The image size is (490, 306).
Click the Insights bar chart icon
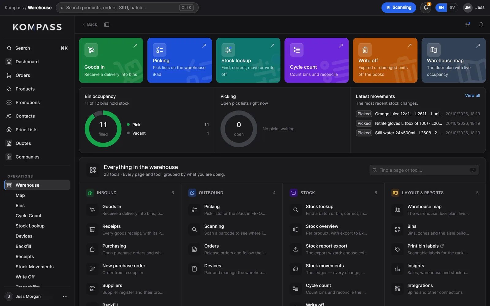(x=397, y=269)
